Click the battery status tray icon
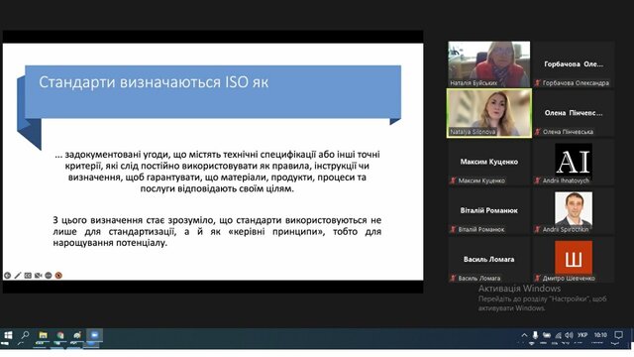This screenshot has height=357, width=634. pyautogui.click(x=546, y=335)
